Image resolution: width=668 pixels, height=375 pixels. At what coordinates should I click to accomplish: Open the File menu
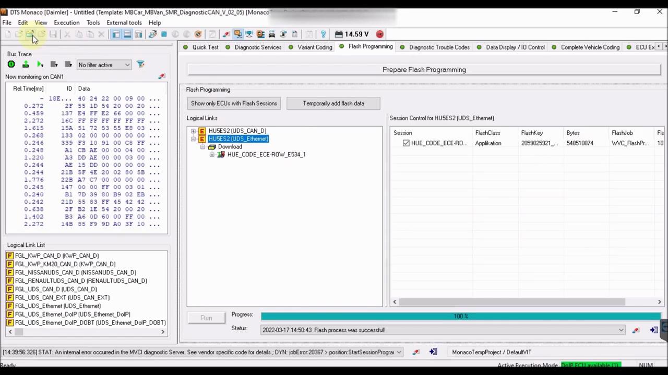click(x=7, y=23)
